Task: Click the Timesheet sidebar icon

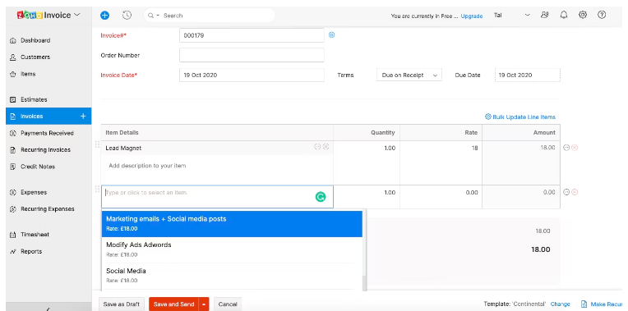Action: point(13,235)
